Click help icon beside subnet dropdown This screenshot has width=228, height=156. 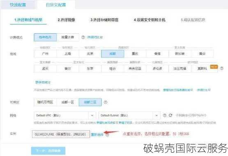pos(165,115)
